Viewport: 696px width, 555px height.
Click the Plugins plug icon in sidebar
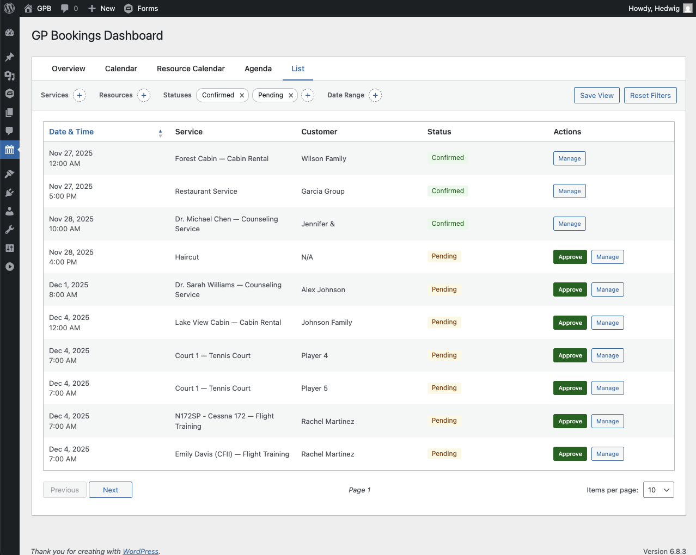[9, 193]
